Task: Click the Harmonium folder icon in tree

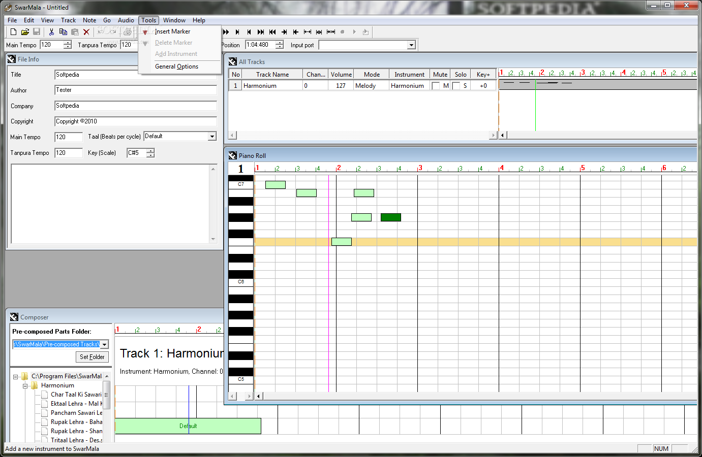Action: [x=35, y=385]
